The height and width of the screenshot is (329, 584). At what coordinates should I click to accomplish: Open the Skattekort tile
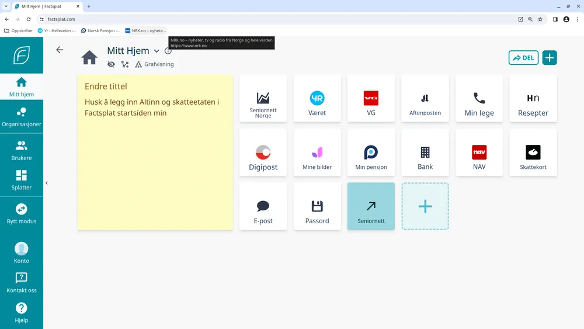pos(533,153)
